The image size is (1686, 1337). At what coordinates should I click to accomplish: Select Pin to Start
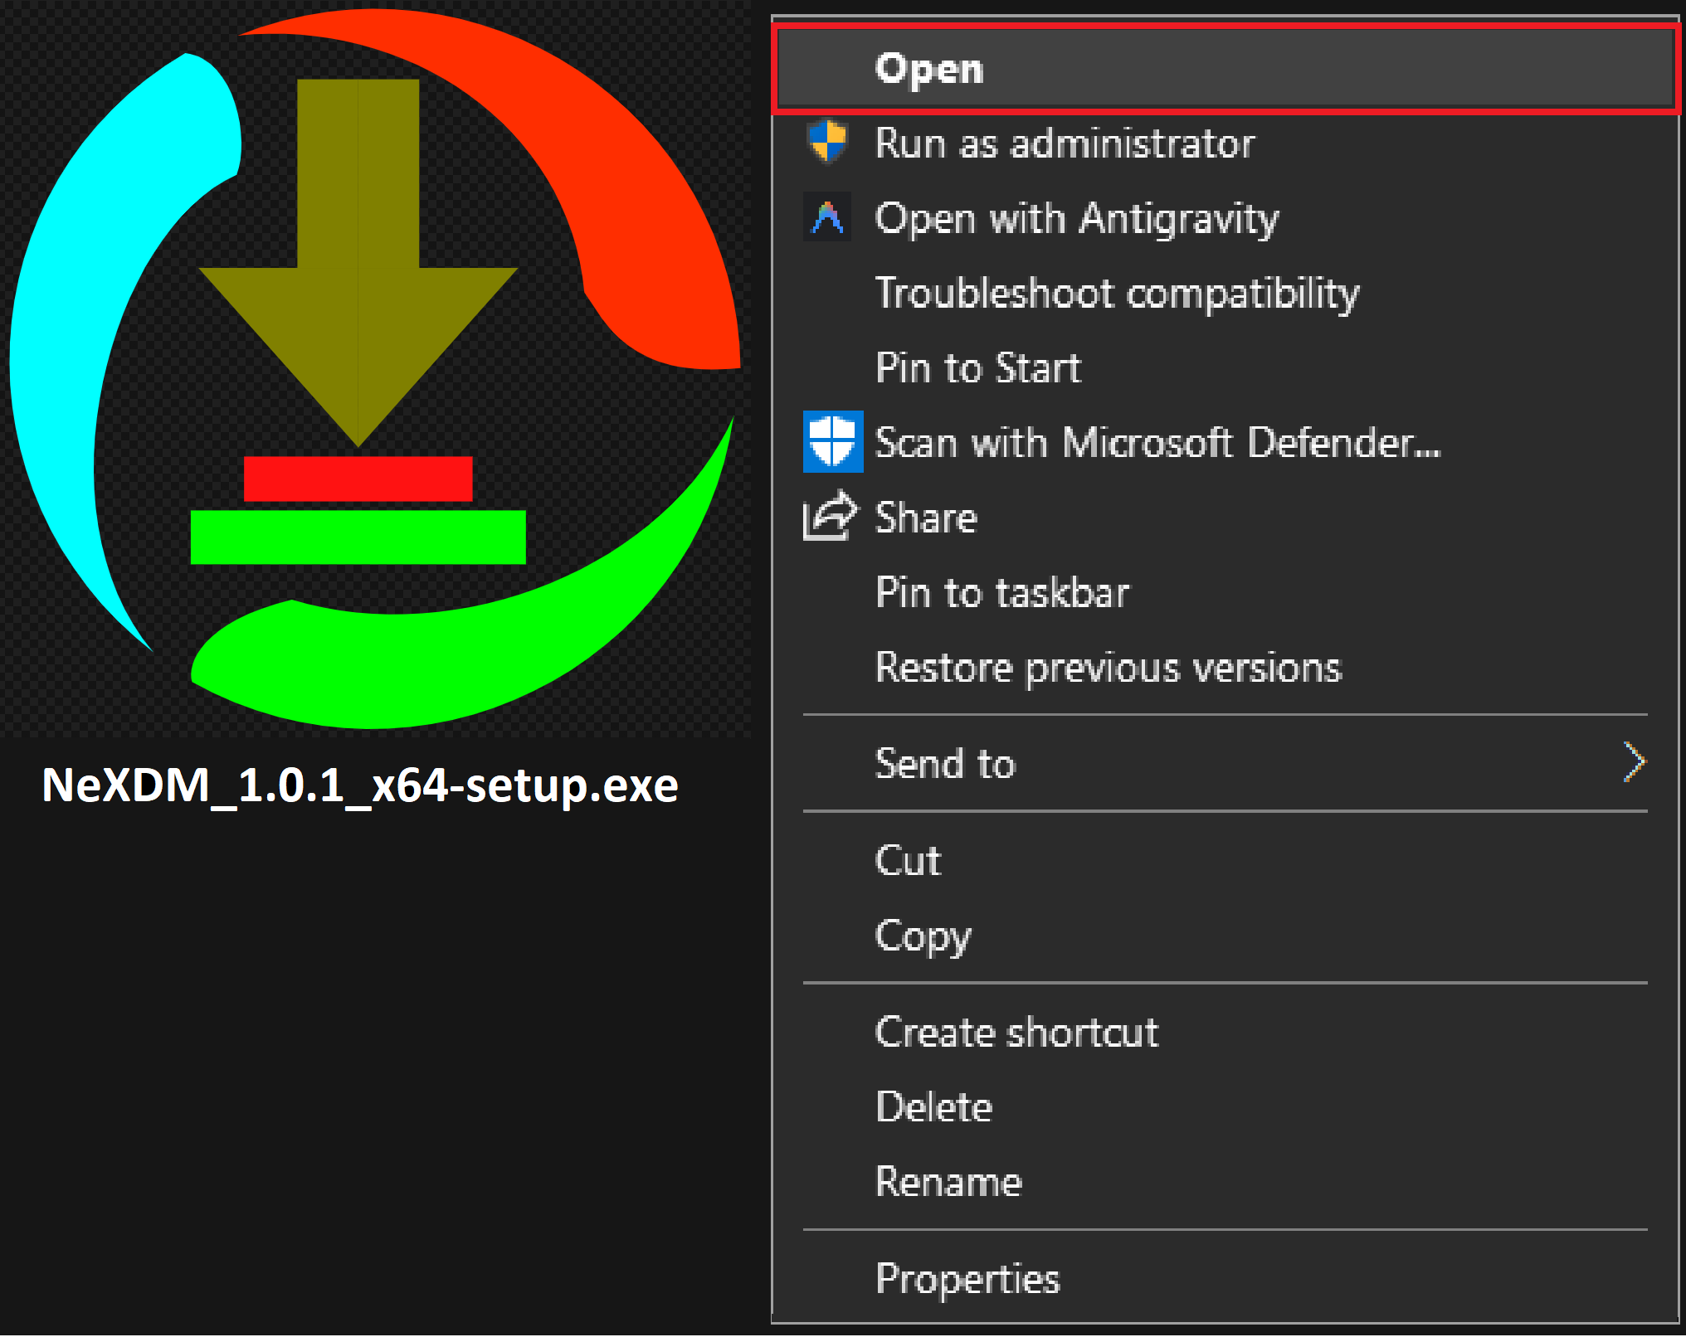(x=978, y=367)
